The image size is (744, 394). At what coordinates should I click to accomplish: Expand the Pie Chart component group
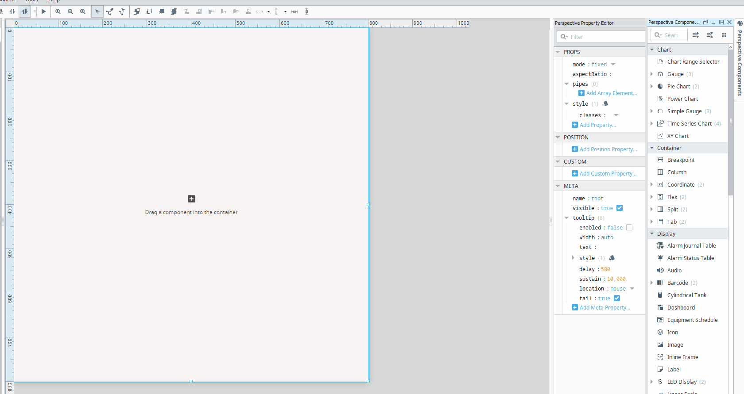[652, 87]
